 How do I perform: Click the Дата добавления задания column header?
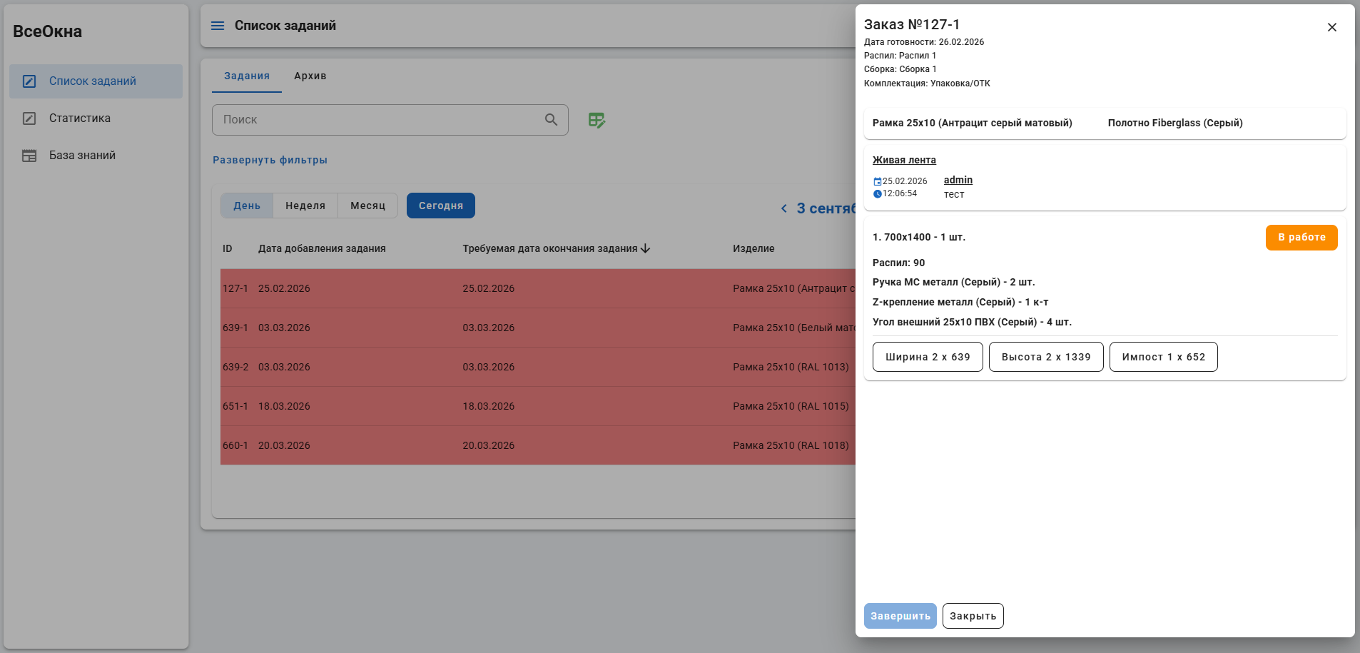tap(322, 248)
